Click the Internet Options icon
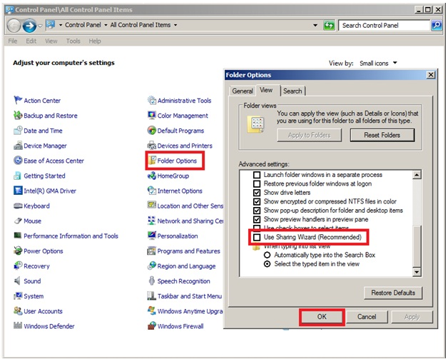 [x=151, y=191]
